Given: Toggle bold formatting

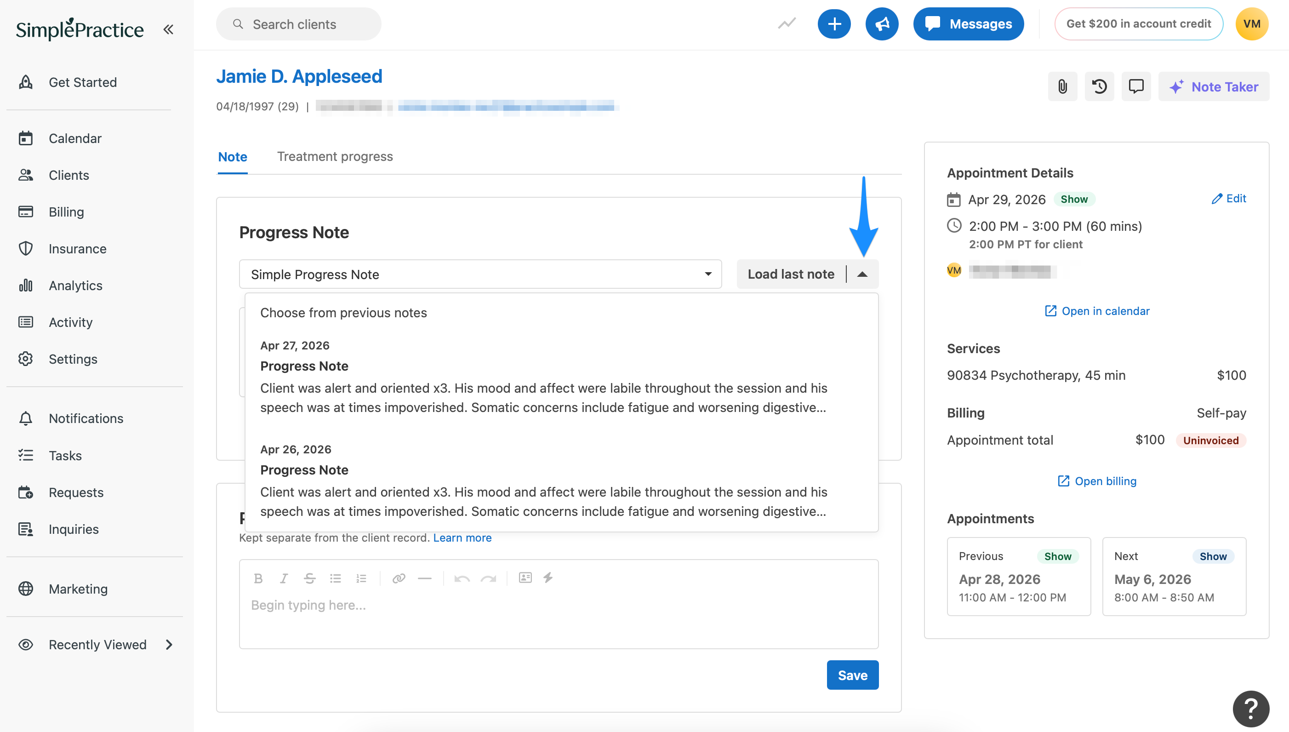Looking at the screenshot, I should [x=258, y=578].
